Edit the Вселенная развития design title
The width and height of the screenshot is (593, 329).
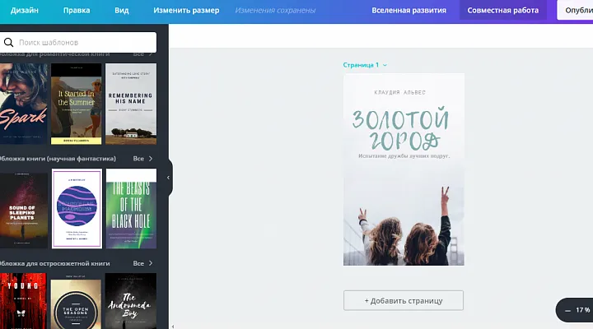pyautogui.click(x=409, y=11)
